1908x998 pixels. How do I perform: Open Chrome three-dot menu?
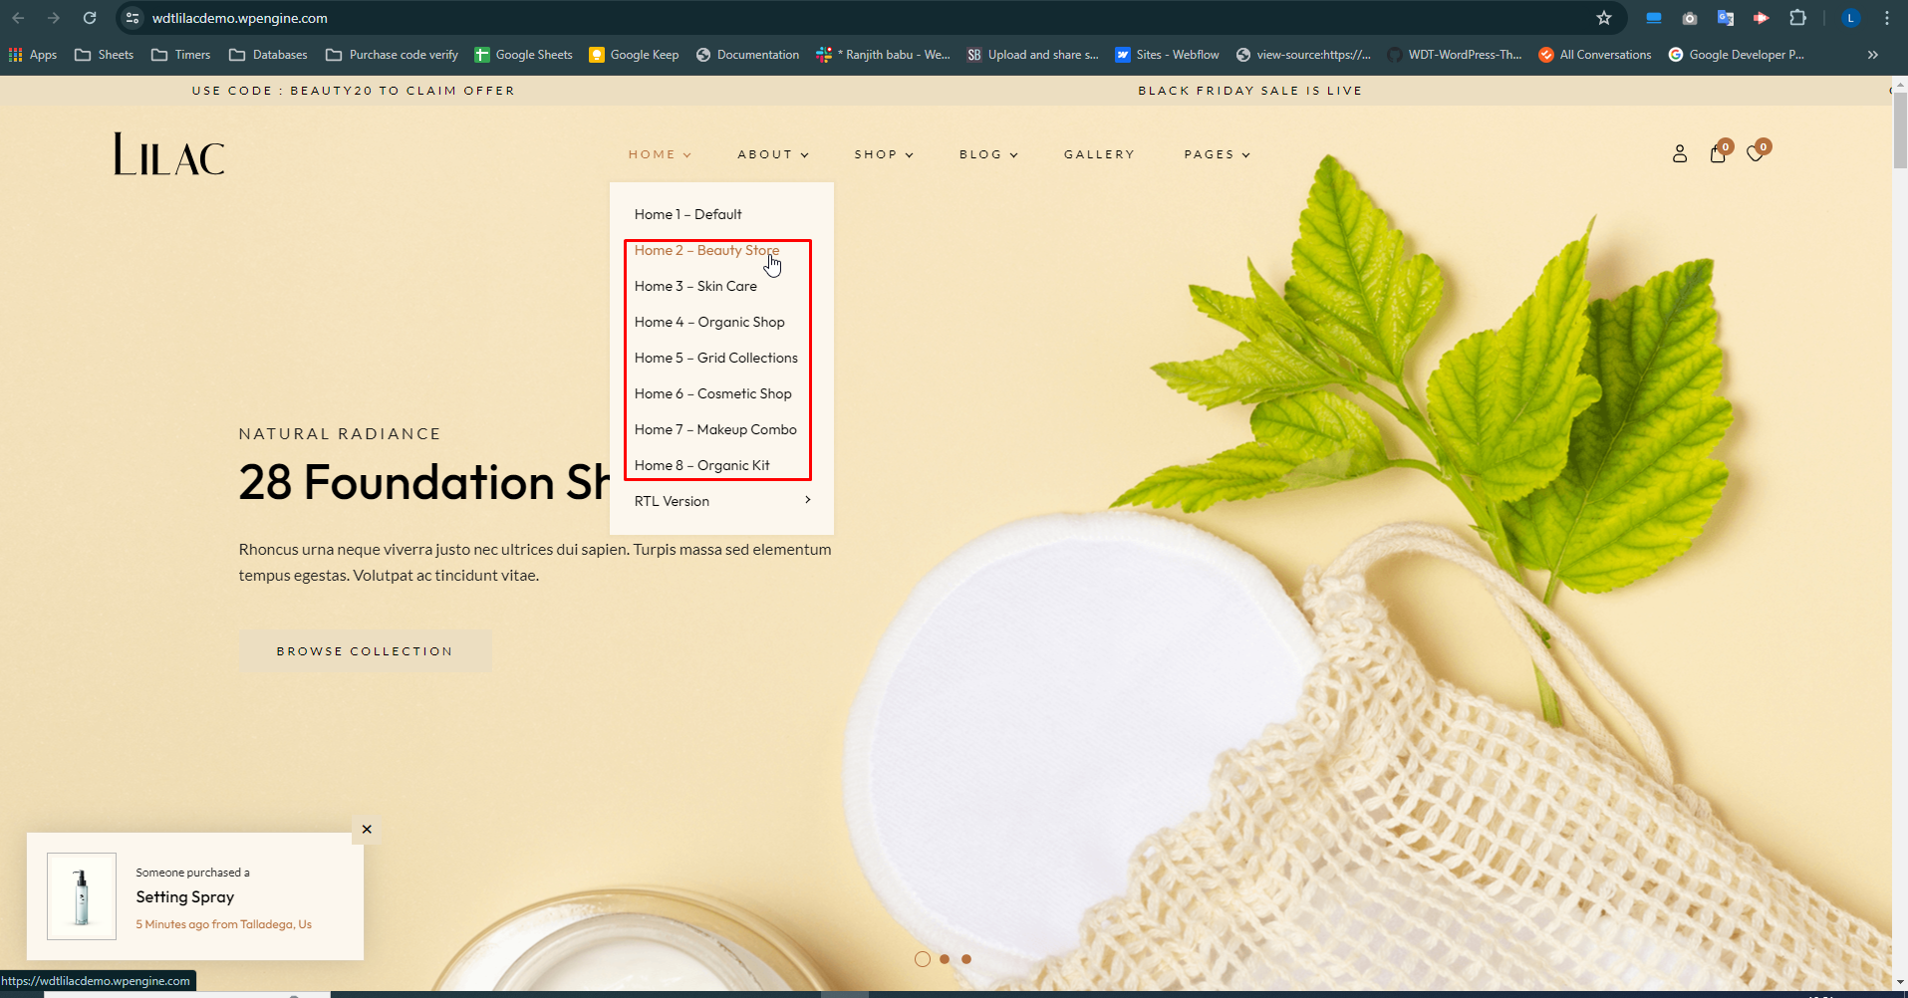(1887, 18)
